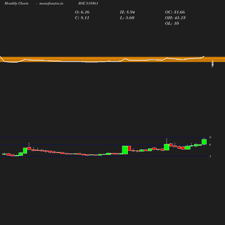Click the high price 'H: 8.94'
The height and width of the screenshot is (225, 225).
(x=127, y=12)
